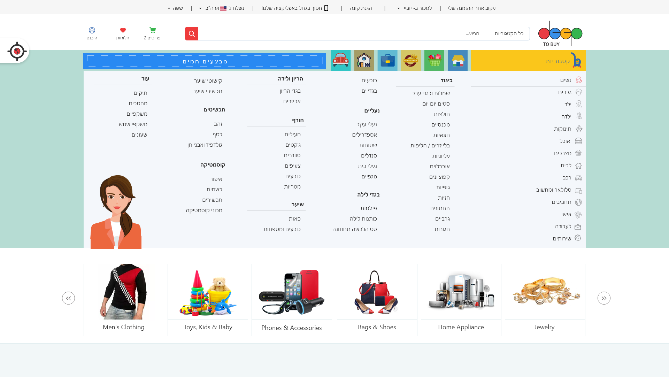Open the פיג'מות link
The height and width of the screenshot is (377, 669).
369,208
